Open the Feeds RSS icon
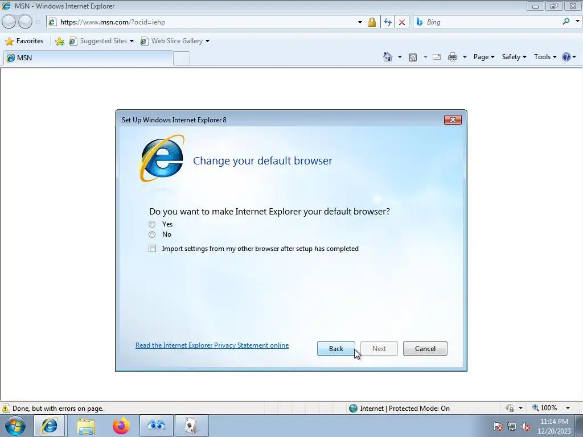The image size is (583, 437). tap(412, 57)
